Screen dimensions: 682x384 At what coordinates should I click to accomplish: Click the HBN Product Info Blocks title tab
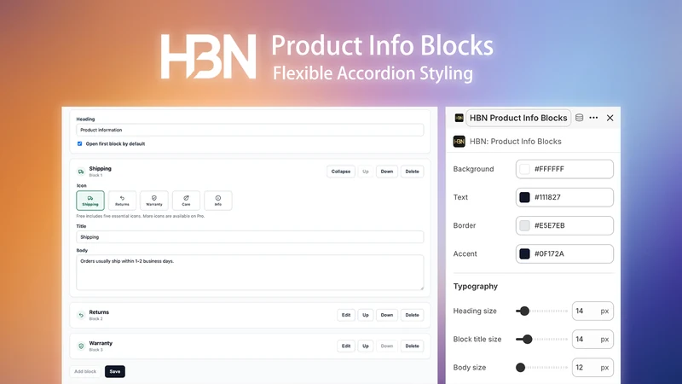point(518,118)
